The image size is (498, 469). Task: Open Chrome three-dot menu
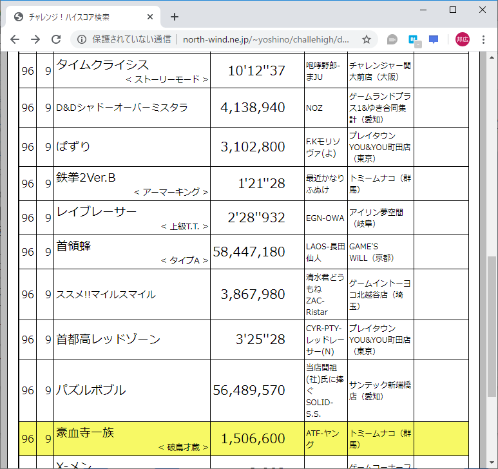tap(483, 39)
